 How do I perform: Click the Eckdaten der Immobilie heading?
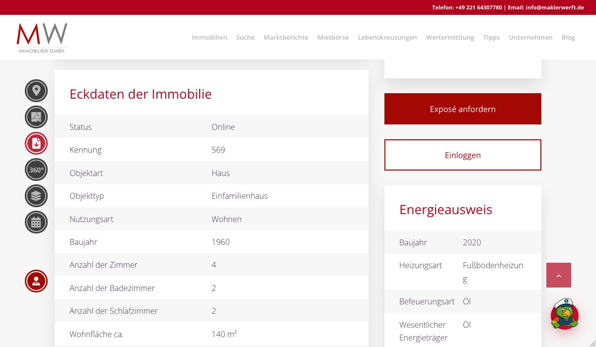pos(141,94)
